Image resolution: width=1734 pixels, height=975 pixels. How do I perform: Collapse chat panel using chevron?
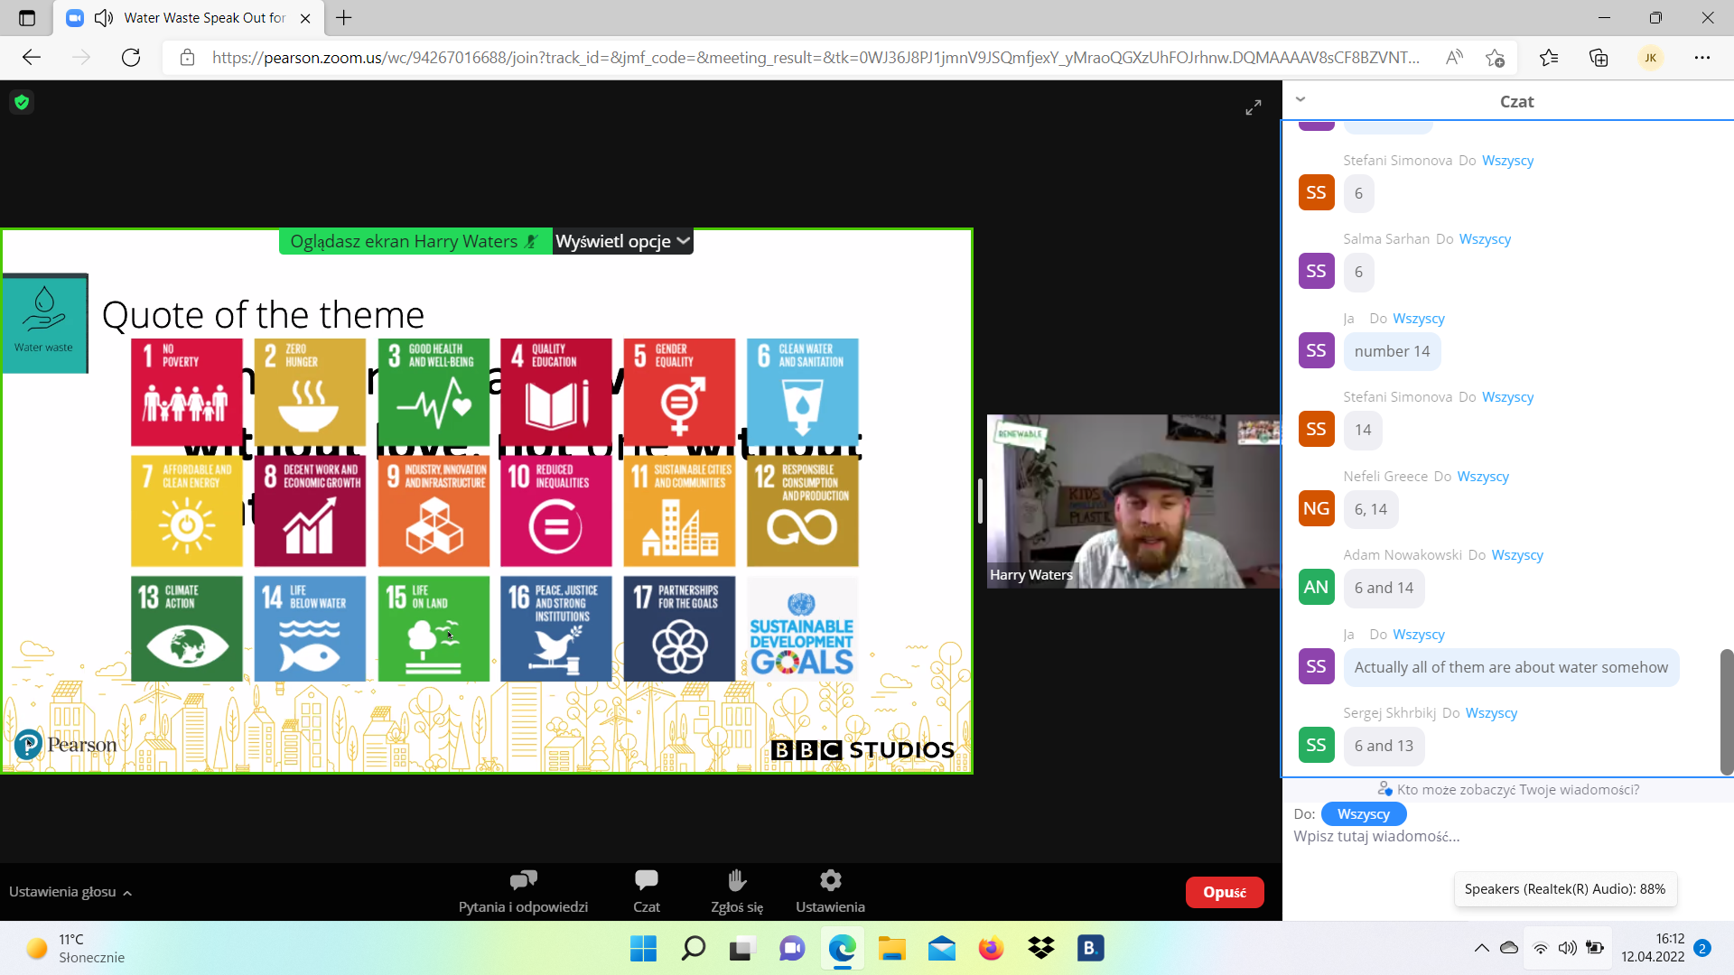pyautogui.click(x=1300, y=100)
